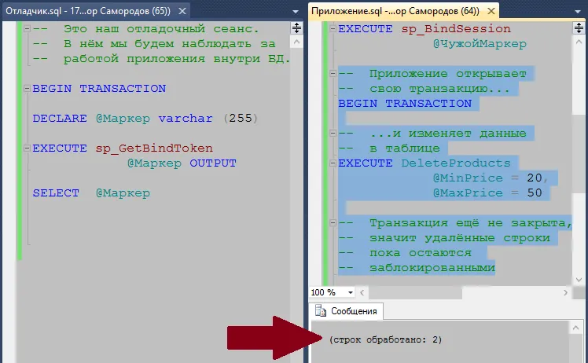Click scroll-down arrow in Приложение editor

point(579,280)
